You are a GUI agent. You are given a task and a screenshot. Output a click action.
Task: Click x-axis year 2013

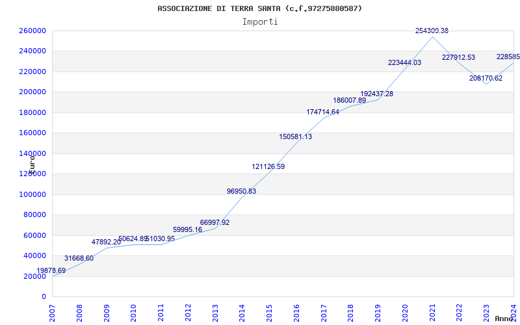(215, 313)
